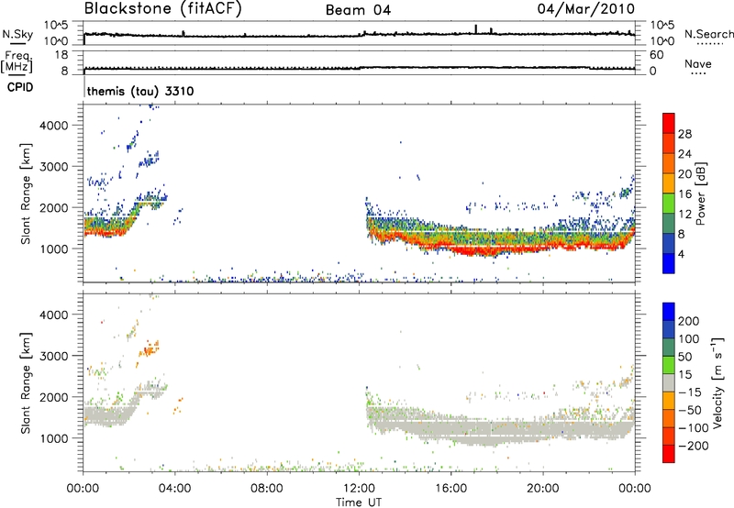This screenshot has width=734, height=508.
Task: Click the 60 tick on Nave axis
Action: [656, 55]
